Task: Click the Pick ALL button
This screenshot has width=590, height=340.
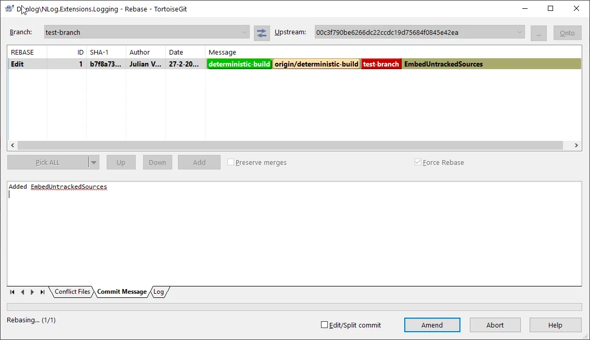Action: 48,163
